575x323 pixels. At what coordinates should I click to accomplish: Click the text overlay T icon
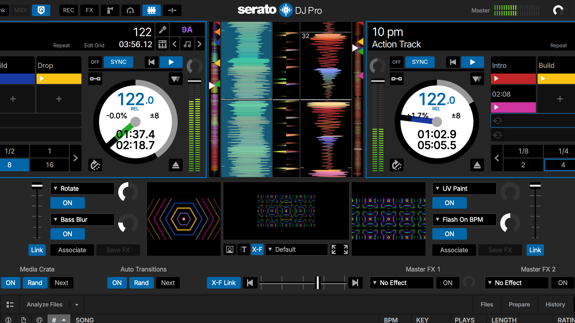pos(244,249)
